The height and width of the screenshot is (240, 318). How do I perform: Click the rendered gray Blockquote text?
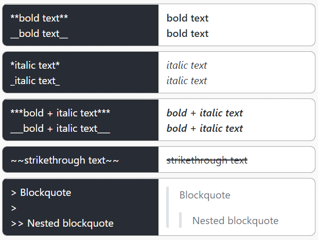205,195
